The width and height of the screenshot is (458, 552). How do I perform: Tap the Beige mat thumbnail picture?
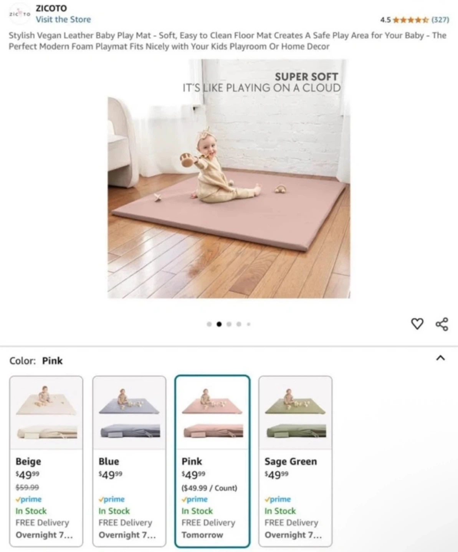pyautogui.click(x=46, y=412)
